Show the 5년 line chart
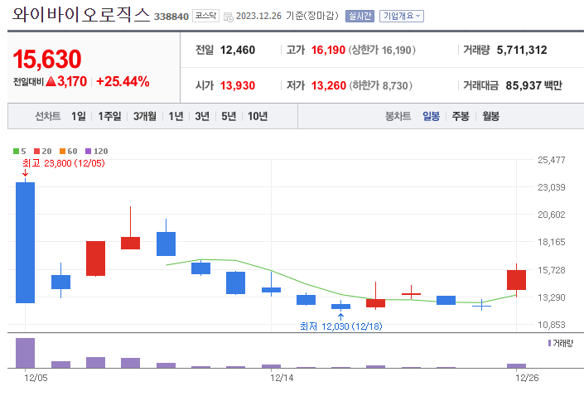Image resolution: width=584 pixels, height=396 pixels. [x=229, y=116]
